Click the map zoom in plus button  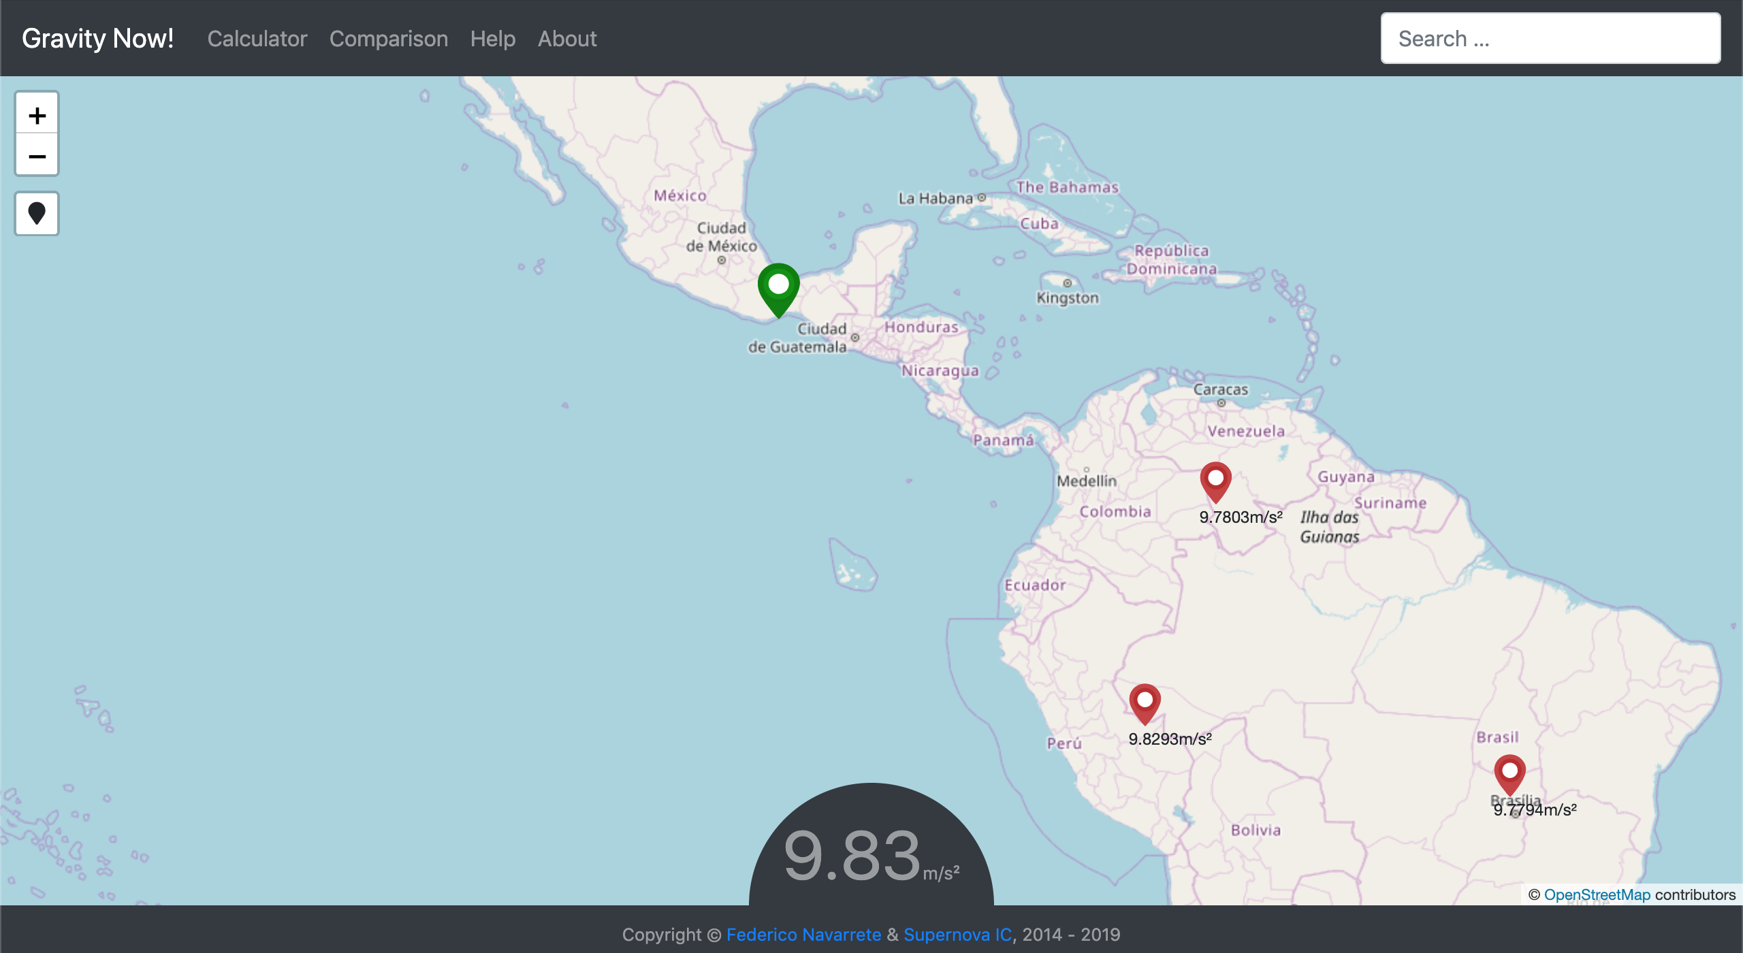coord(37,115)
